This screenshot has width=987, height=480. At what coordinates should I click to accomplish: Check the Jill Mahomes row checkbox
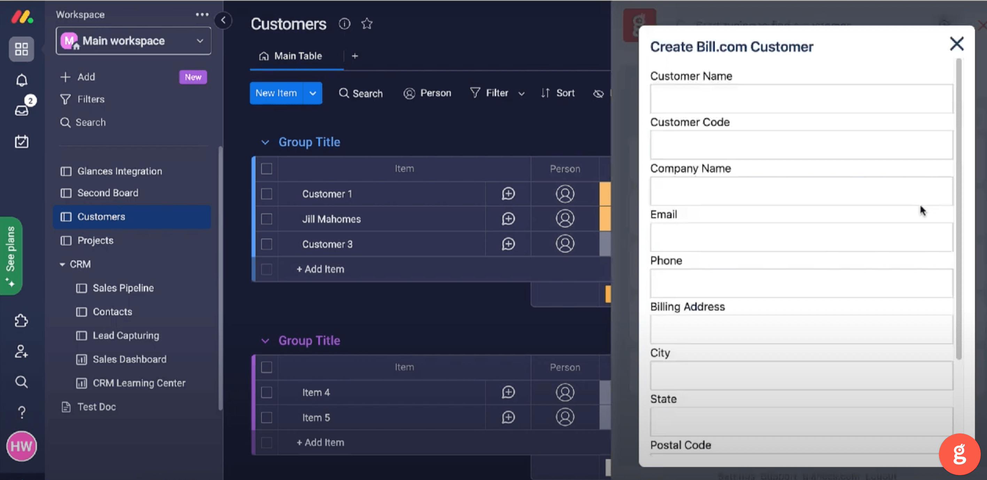click(266, 219)
